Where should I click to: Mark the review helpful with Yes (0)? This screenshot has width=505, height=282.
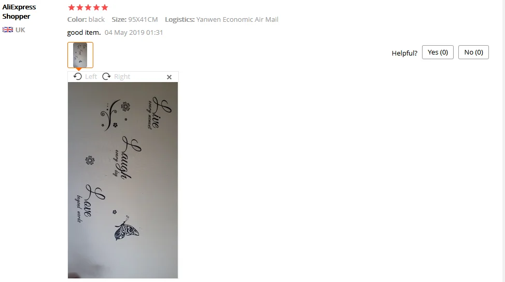[x=438, y=52]
